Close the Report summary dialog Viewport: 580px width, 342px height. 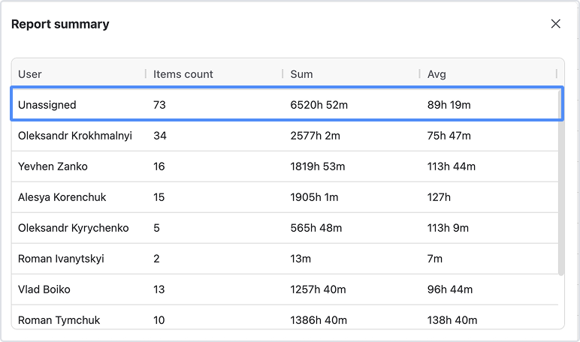pyautogui.click(x=556, y=24)
